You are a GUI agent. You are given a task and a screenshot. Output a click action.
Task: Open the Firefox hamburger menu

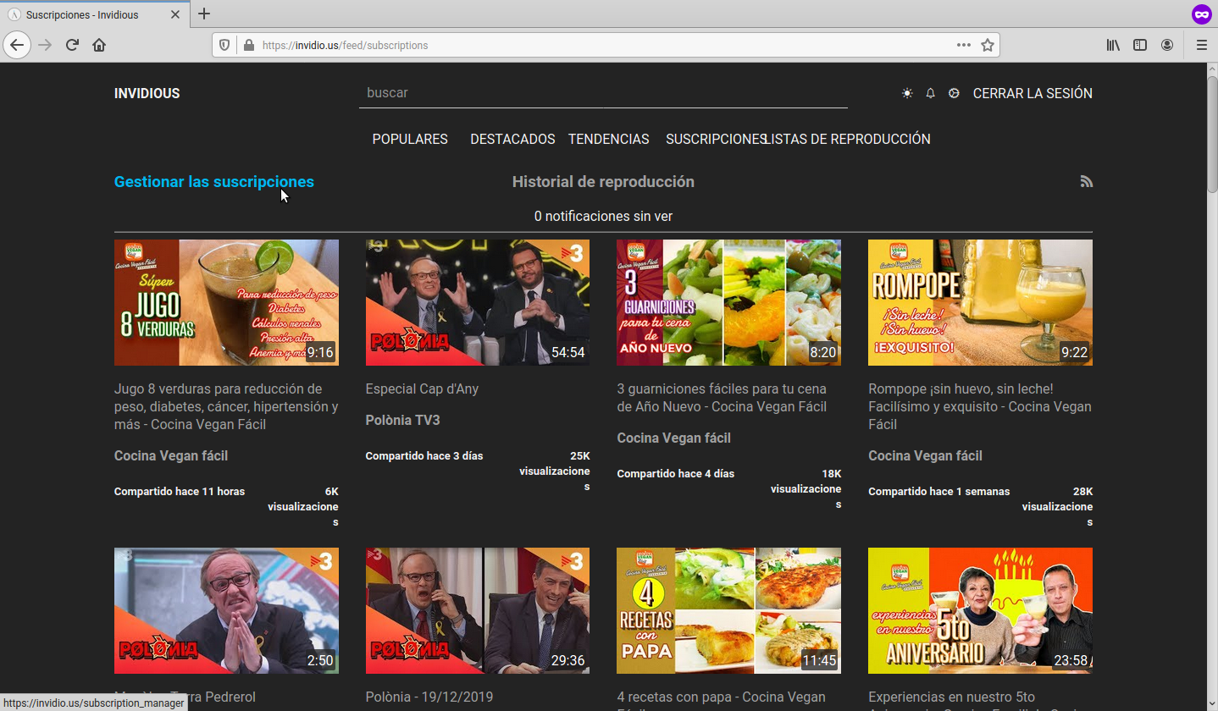pos(1201,45)
